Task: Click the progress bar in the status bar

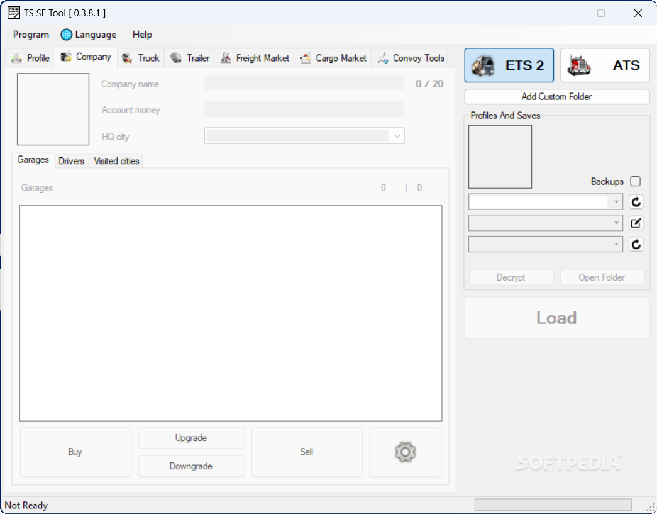Action: click(553, 505)
